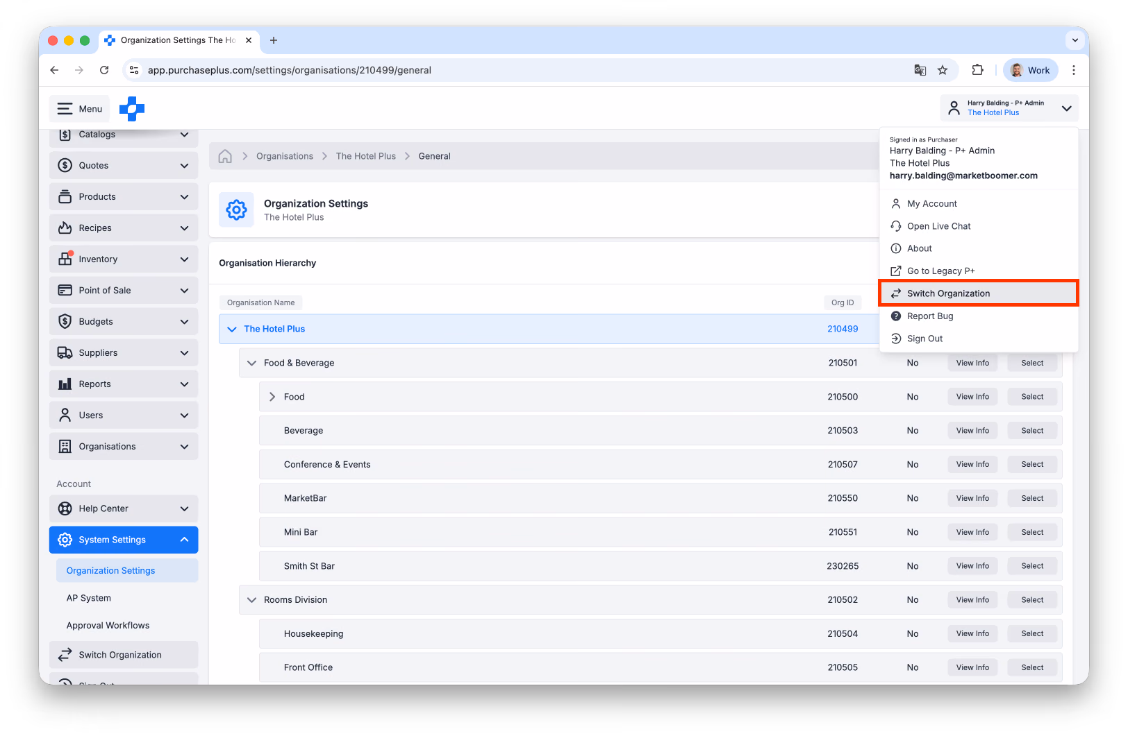Open Chrome three-dot menu
Screen dimensions: 1128x736
click(1074, 70)
